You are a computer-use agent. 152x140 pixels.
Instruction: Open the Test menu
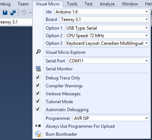click(x=89, y=4)
